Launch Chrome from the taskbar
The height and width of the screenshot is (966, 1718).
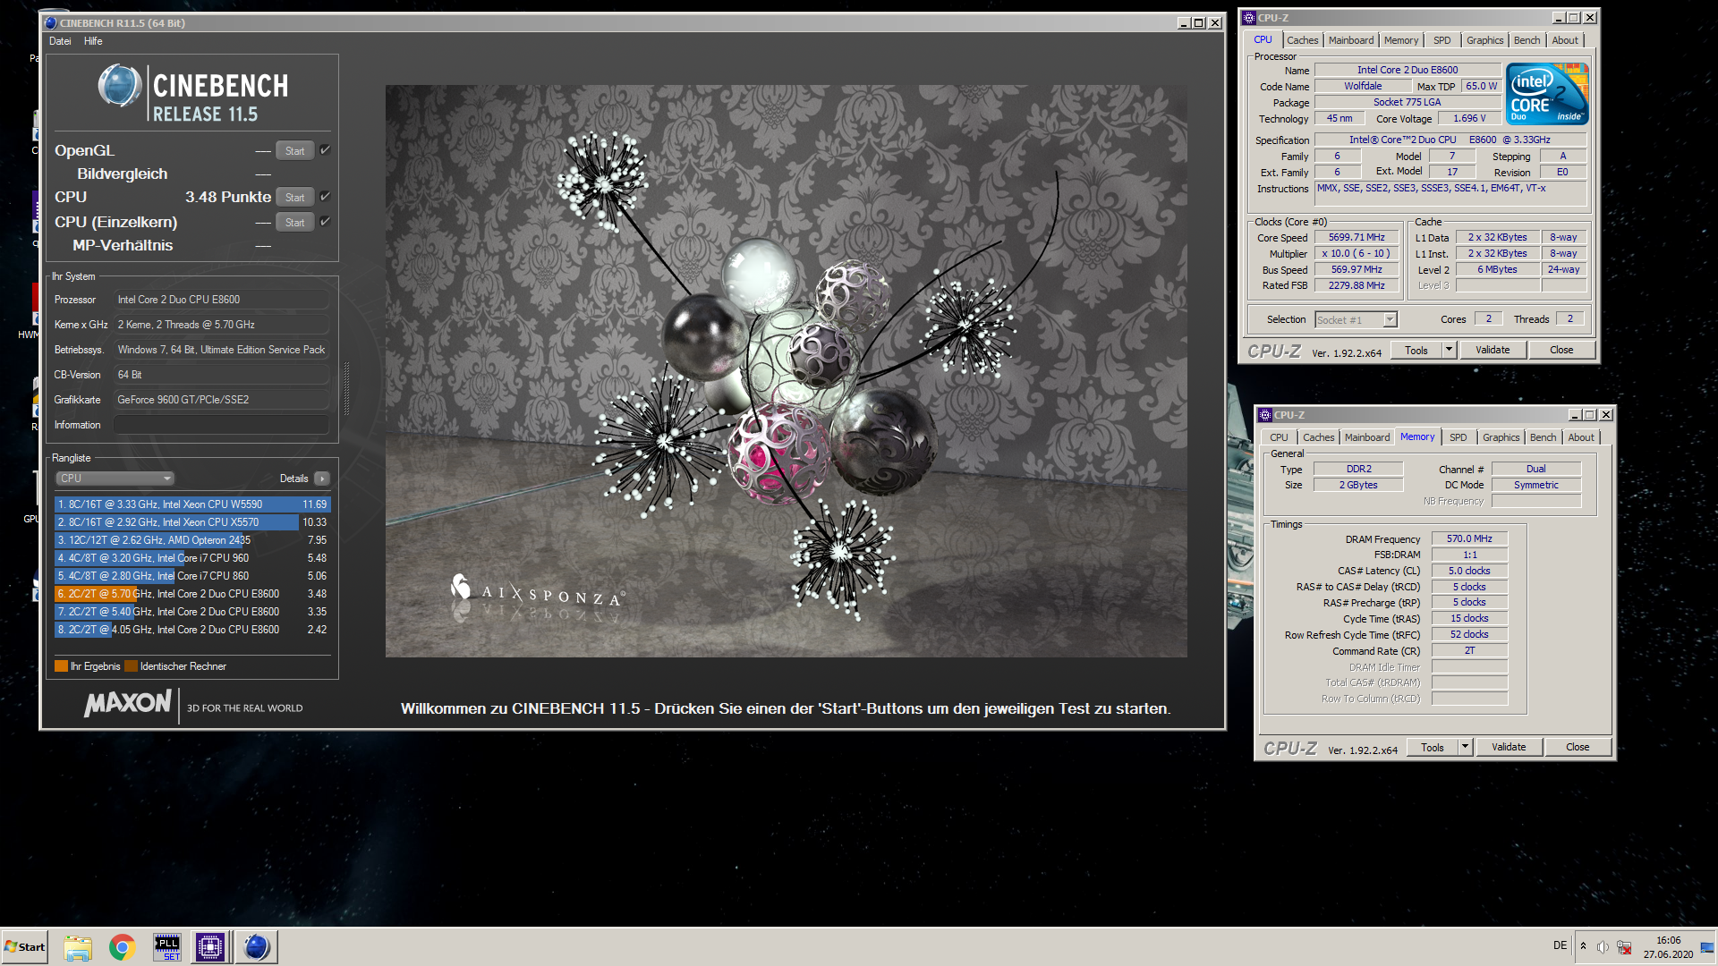pos(123,946)
